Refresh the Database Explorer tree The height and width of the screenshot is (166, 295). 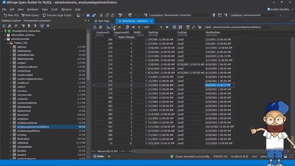click(x=4, y=26)
